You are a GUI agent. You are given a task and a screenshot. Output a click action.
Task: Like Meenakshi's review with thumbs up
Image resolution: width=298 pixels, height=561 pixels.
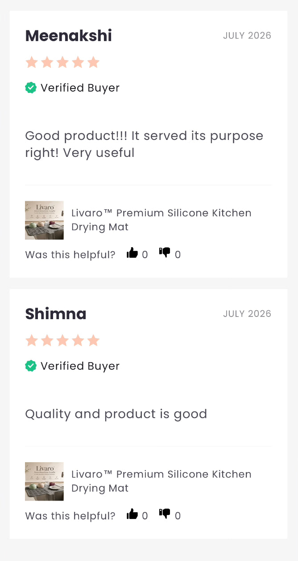[x=132, y=253]
